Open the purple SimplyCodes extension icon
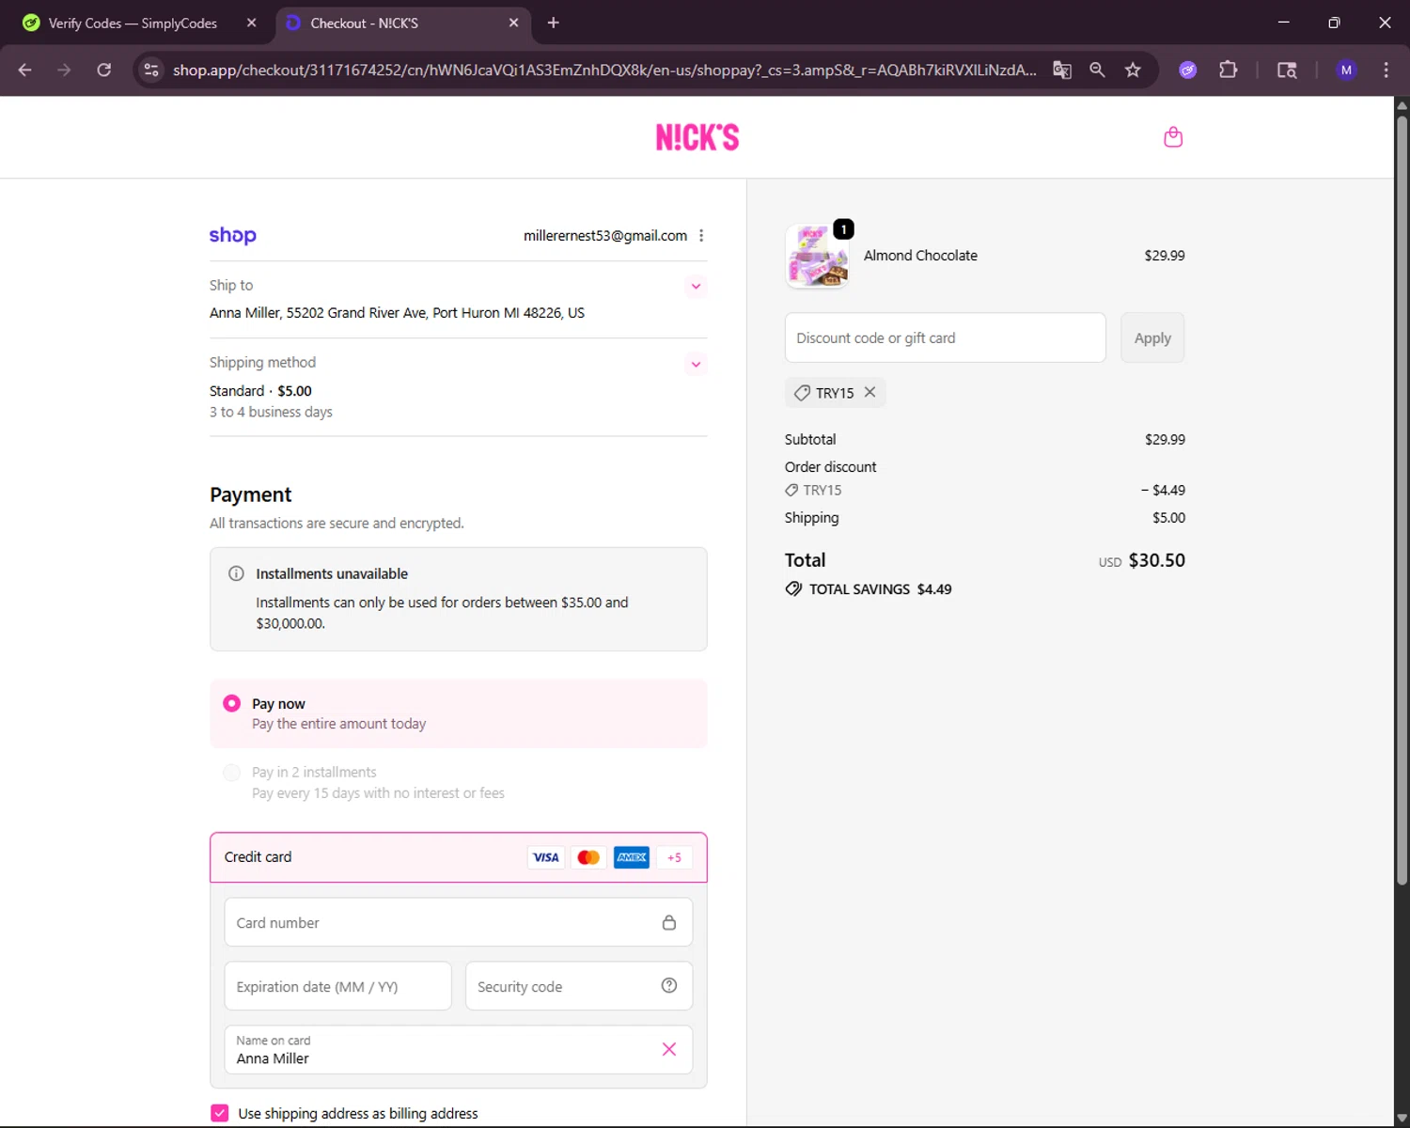 tap(1188, 70)
